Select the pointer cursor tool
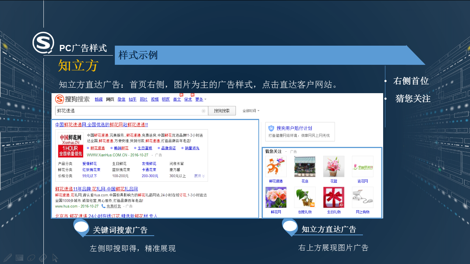The height and width of the screenshot is (264, 470). pyautogui.click(x=55, y=258)
